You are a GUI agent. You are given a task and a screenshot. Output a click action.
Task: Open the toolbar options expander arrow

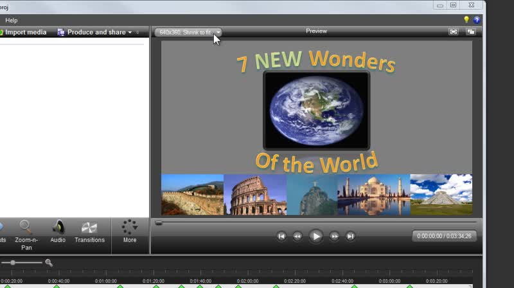[137, 32]
